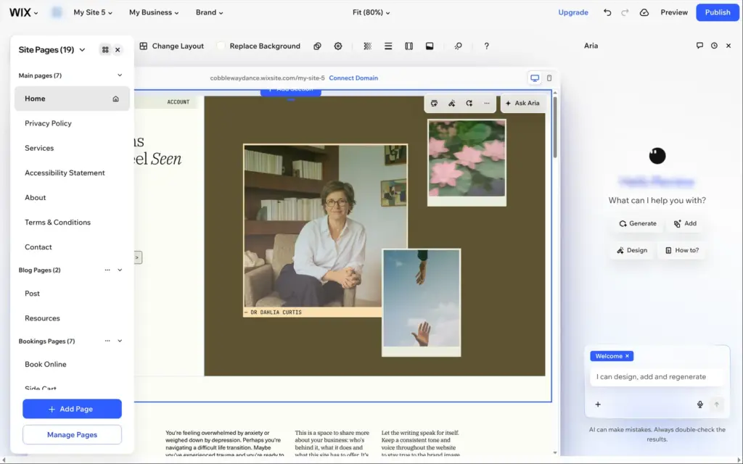Collapse the Bookings Pages (7) group
743x464 pixels.
coord(120,341)
